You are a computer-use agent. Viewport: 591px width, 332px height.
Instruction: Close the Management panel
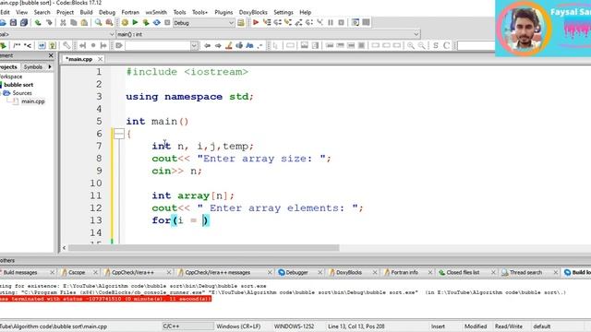pos(51,55)
